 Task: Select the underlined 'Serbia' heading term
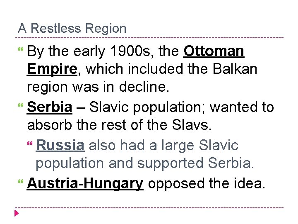(x=50, y=107)
